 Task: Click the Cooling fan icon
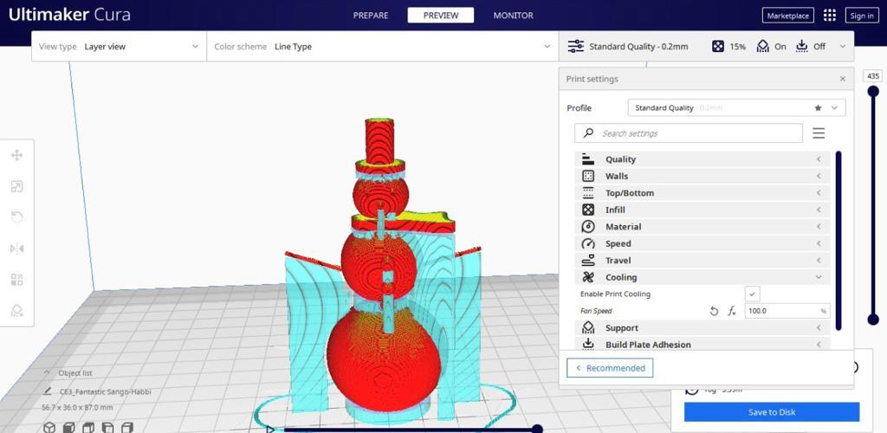click(x=588, y=277)
